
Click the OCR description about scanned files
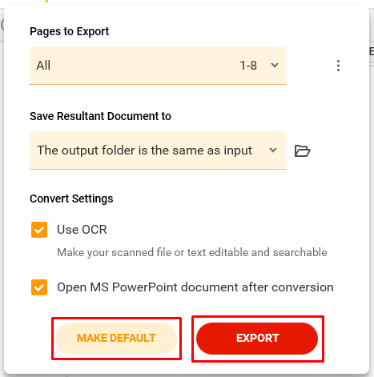click(x=192, y=252)
